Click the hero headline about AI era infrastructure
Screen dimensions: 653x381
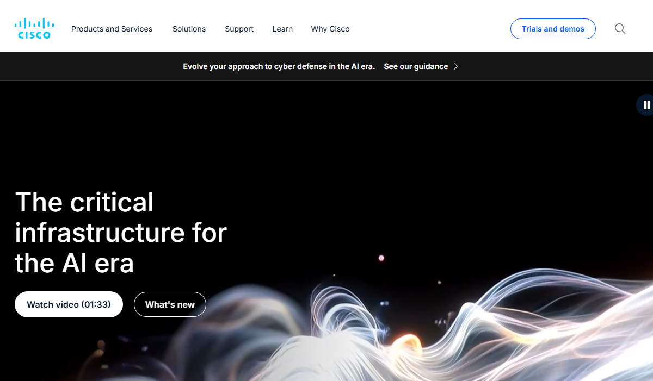tap(121, 233)
